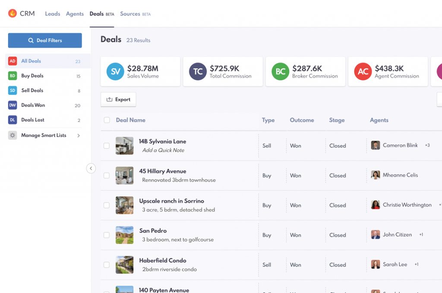Toggle the select-all checkbox beside Deal Name

point(107,120)
